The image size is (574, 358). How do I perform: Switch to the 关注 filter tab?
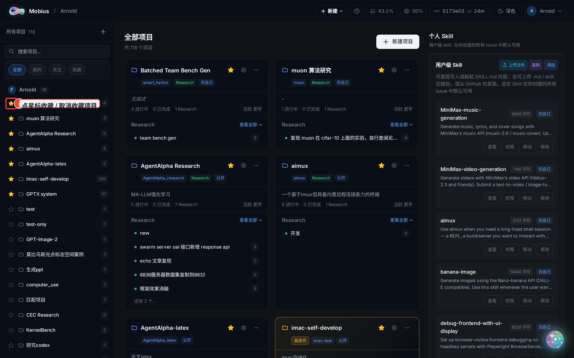coord(57,70)
